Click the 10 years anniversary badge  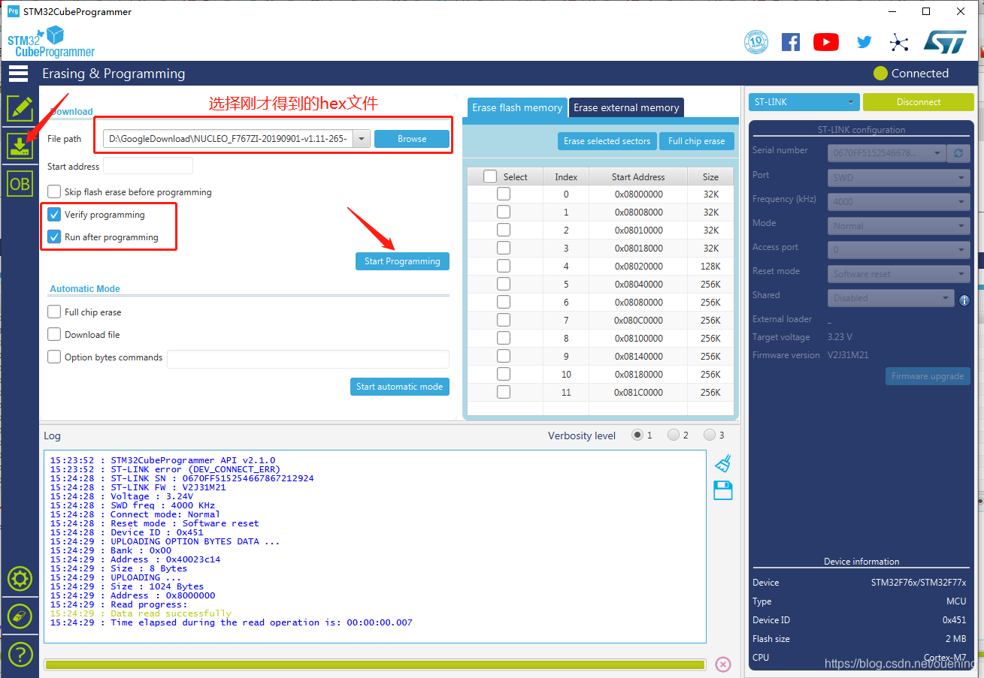(x=756, y=42)
